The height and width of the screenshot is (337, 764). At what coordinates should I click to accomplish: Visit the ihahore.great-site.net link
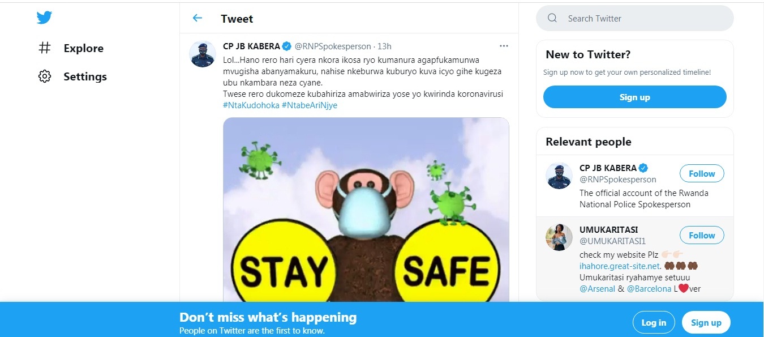point(620,266)
